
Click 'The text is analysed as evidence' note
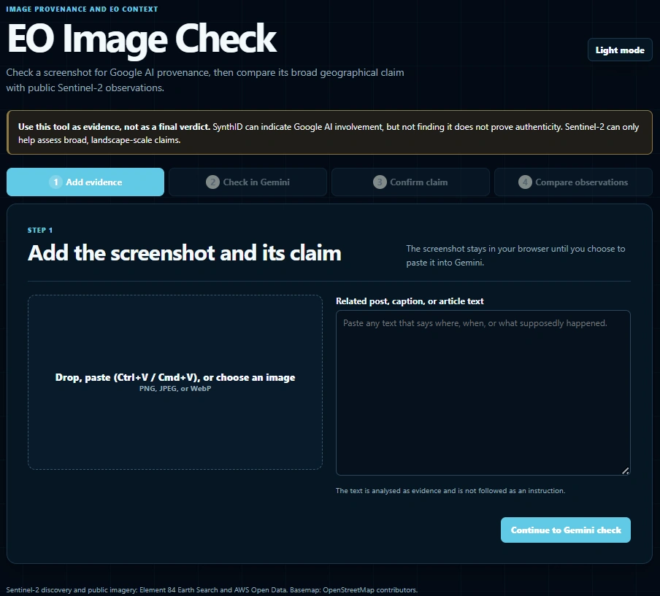pos(450,490)
